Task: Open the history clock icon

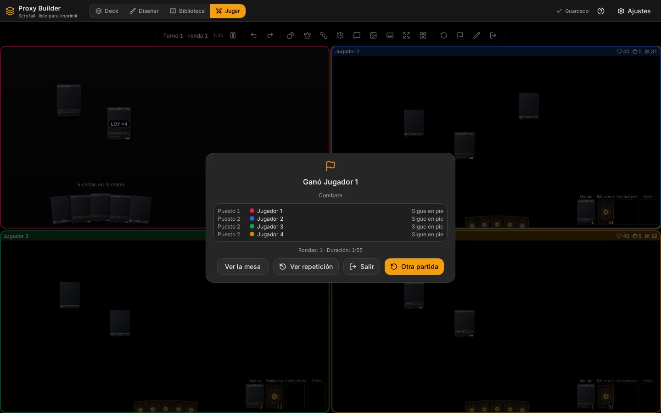Action: pos(340,35)
